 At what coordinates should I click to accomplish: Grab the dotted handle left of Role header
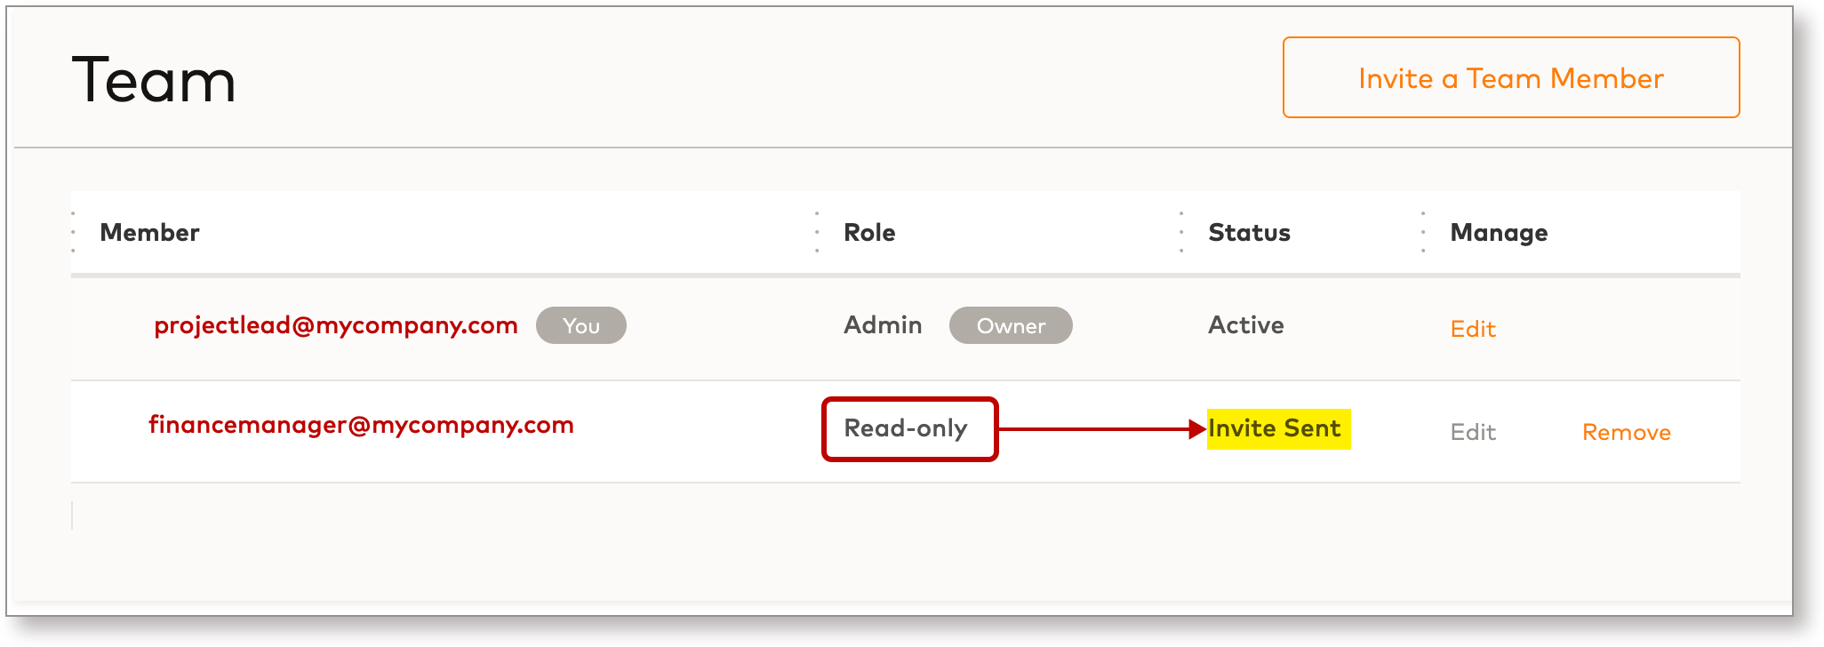click(x=817, y=232)
